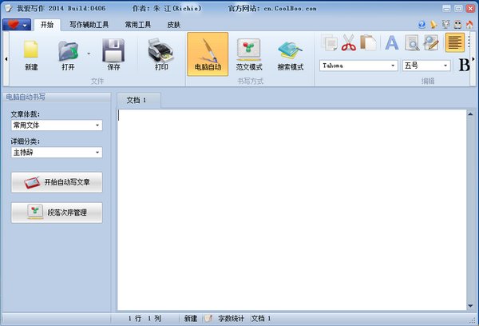Open the 皮肤 ribbon tab
The height and width of the screenshot is (326, 479).
174,25
